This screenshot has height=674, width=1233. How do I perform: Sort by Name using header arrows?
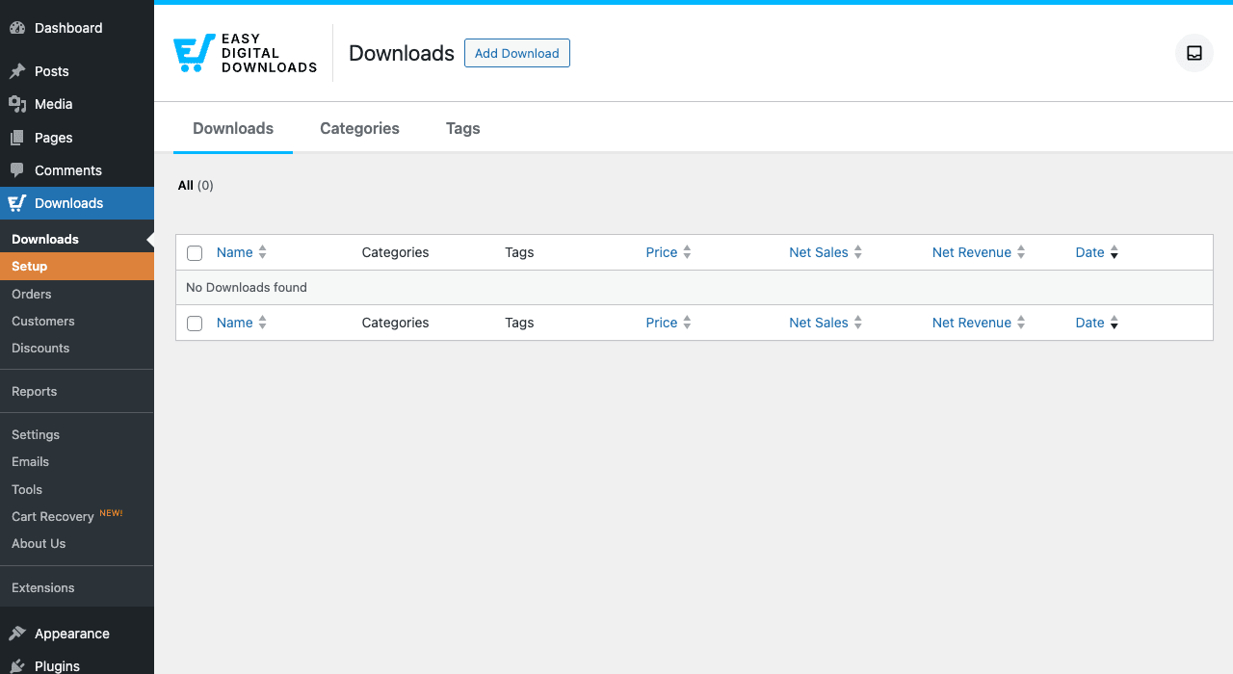coord(262,252)
